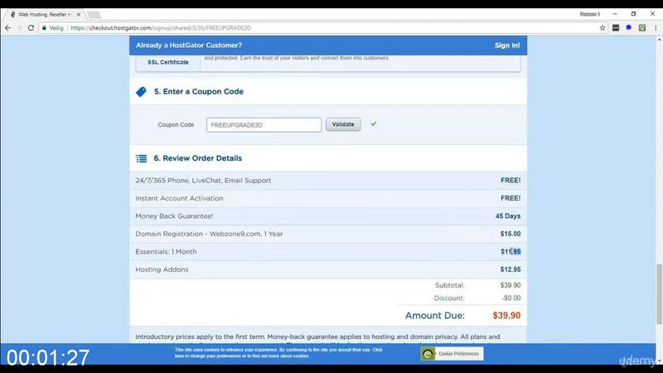
Task: Click the page's vertical scrollbar thumb
Action: [659, 294]
